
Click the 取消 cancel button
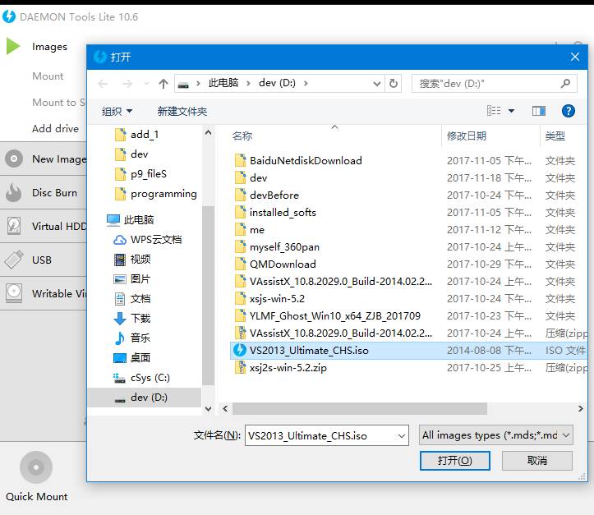pos(536,461)
